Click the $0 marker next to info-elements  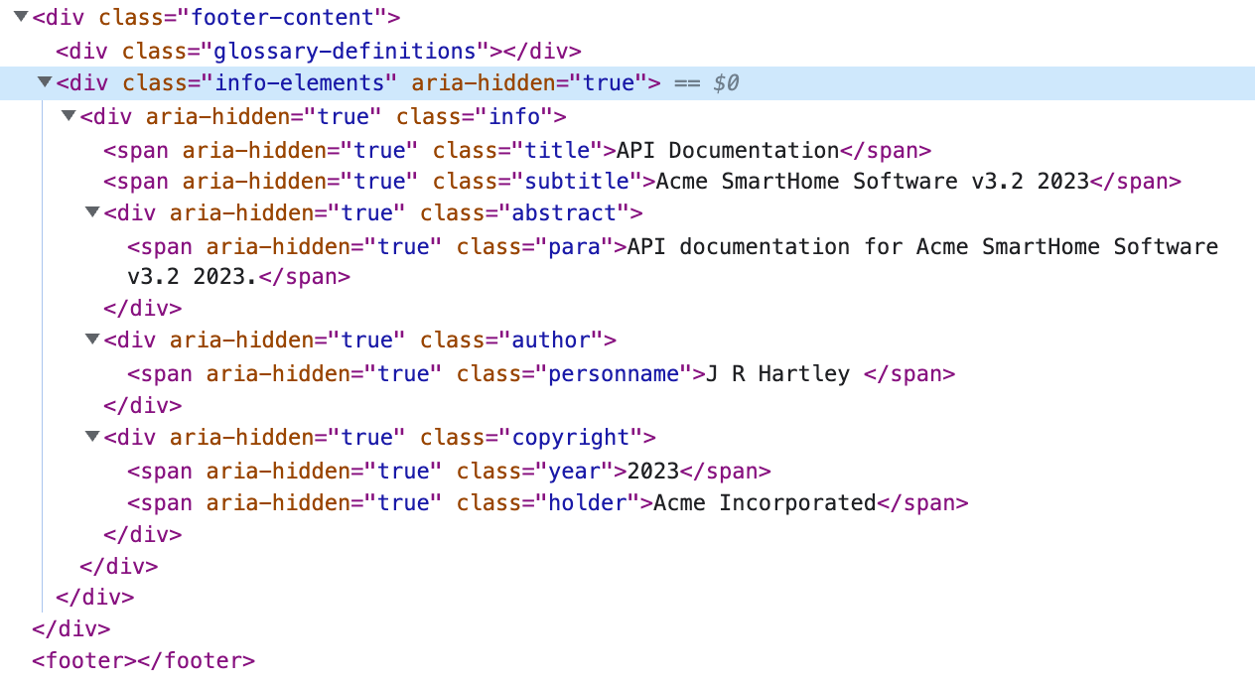point(722,82)
